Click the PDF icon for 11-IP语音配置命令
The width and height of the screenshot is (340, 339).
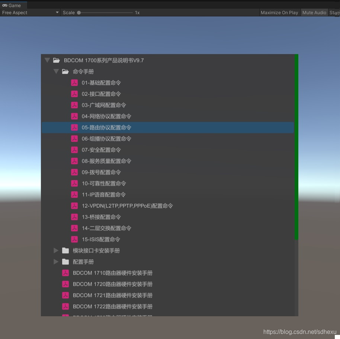pos(74,195)
